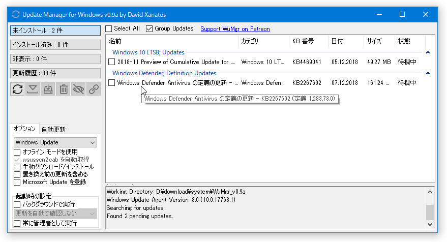447x242 pixels.
Task: Enable 置き換え前の更新を含める option
Action: point(17,174)
